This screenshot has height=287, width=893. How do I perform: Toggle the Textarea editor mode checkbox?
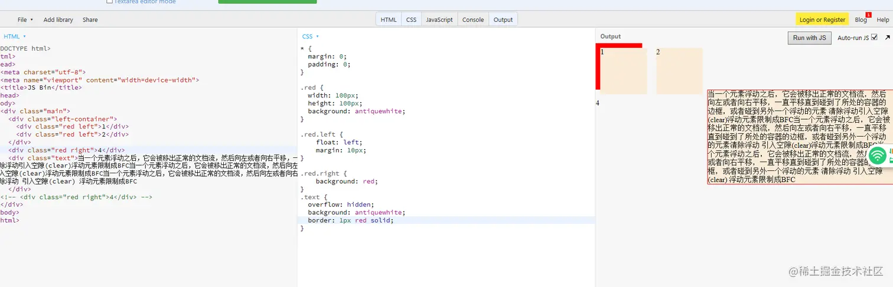point(109,2)
